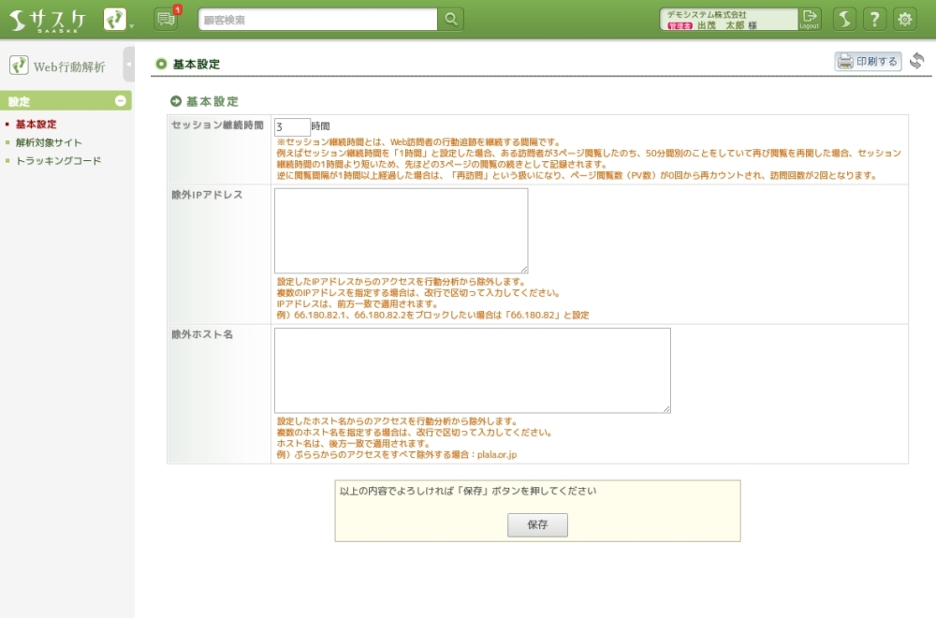Click the 除外IPアドレス resize grip

[523, 269]
